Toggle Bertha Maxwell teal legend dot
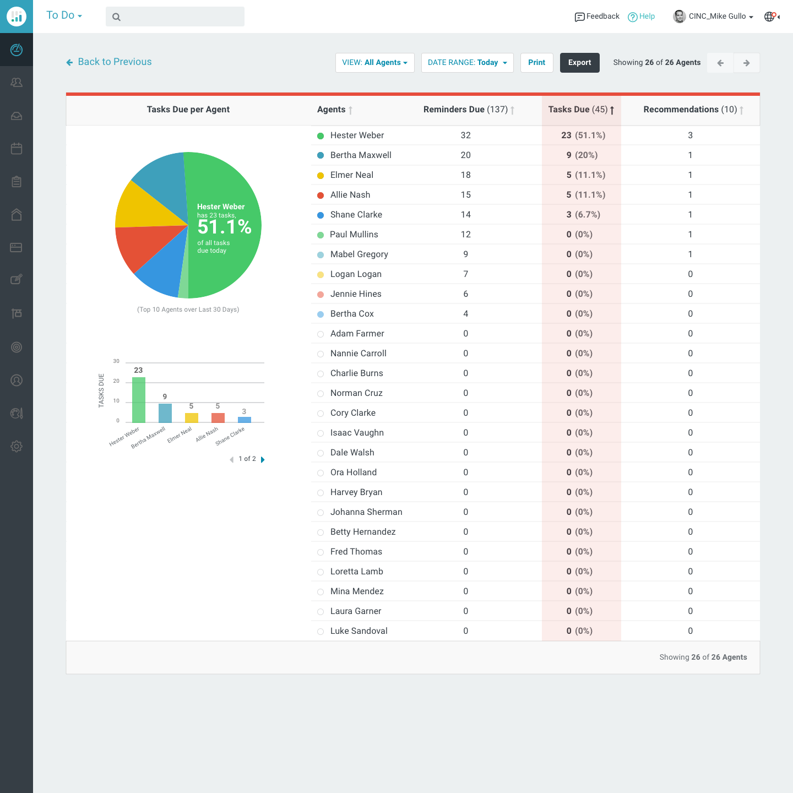793x793 pixels. pos(321,156)
